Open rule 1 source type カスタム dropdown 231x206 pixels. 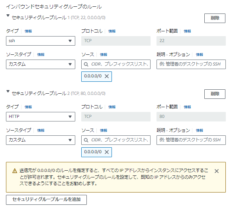[x=41, y=64]
